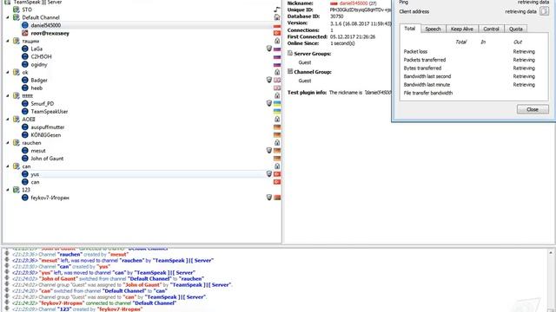The height and width of the screenshot is (312, 556).
Task: Click the channel icon of 123
Action: (16, 190)
